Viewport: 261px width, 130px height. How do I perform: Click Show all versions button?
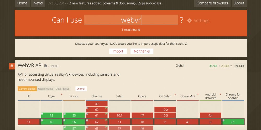pos(81,89)
